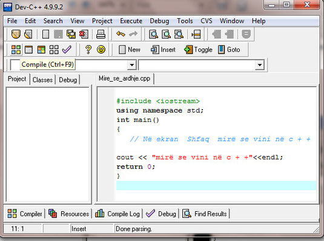Open the Compiler bottom tab
The height and width of the screenshot is (241, 324).
(25, 214)
